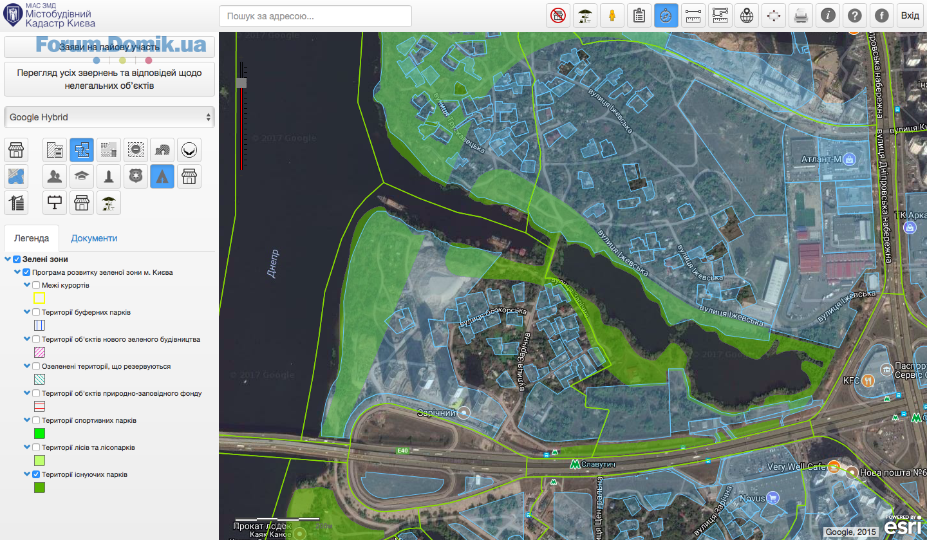
Task: Open the clipboard report tool
Action: (639, 16)
